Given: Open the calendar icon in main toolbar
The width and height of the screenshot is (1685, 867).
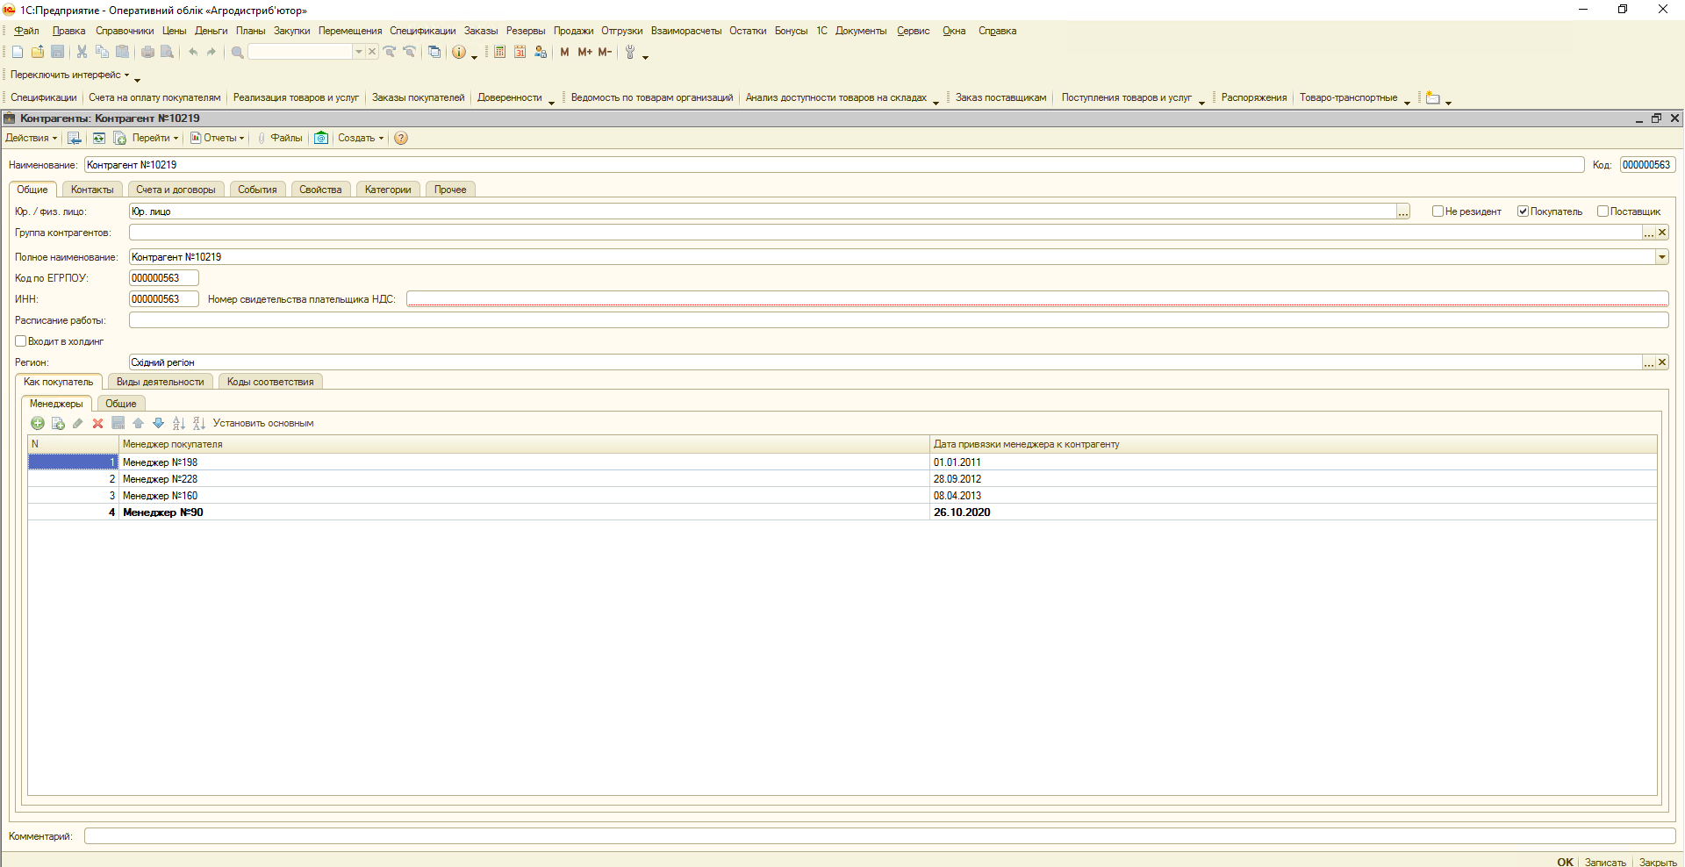Looking at the screenshot, I should point(520,52).
